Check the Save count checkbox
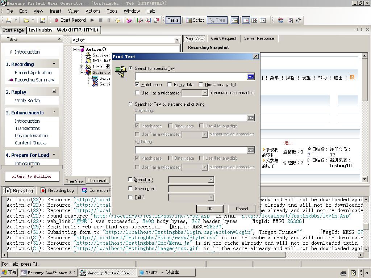371x278 pixels. coord(130,188)
